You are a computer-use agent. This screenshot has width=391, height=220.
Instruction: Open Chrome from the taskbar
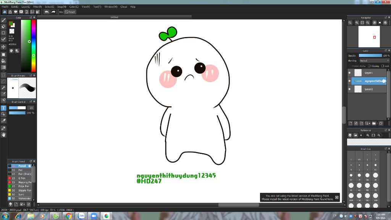pos(69,216)
